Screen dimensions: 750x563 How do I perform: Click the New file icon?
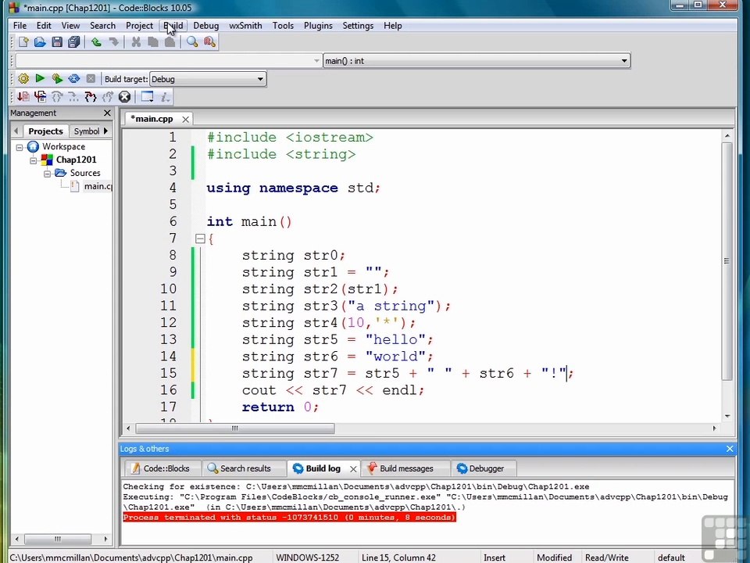coord(23,42)
